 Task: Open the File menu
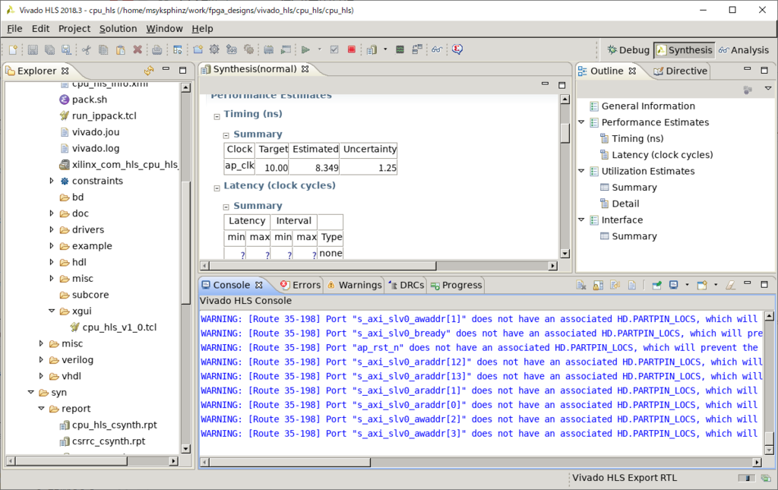point(14,29)
